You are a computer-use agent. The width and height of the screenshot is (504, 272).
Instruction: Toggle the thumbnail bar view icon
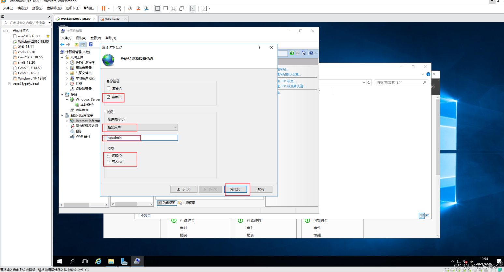tap(166, 8)
